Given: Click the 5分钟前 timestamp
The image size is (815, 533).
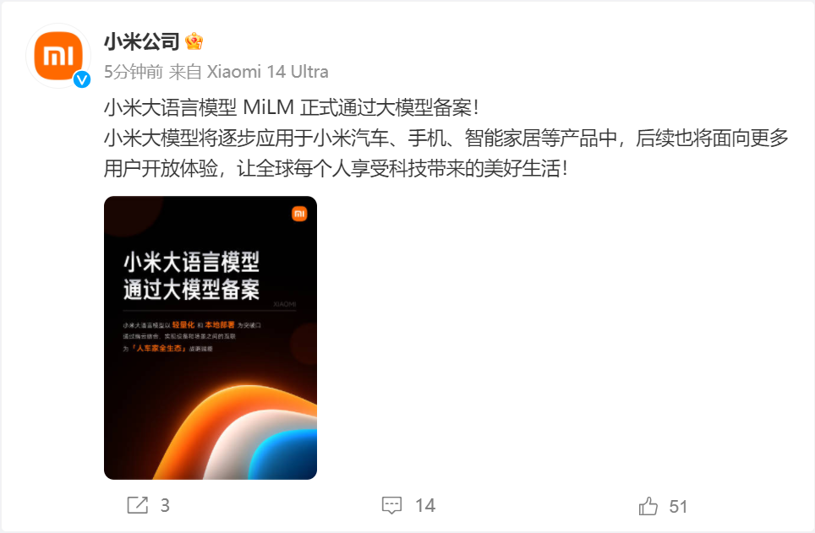Looking at the screenshot, I should pos(134,72).
